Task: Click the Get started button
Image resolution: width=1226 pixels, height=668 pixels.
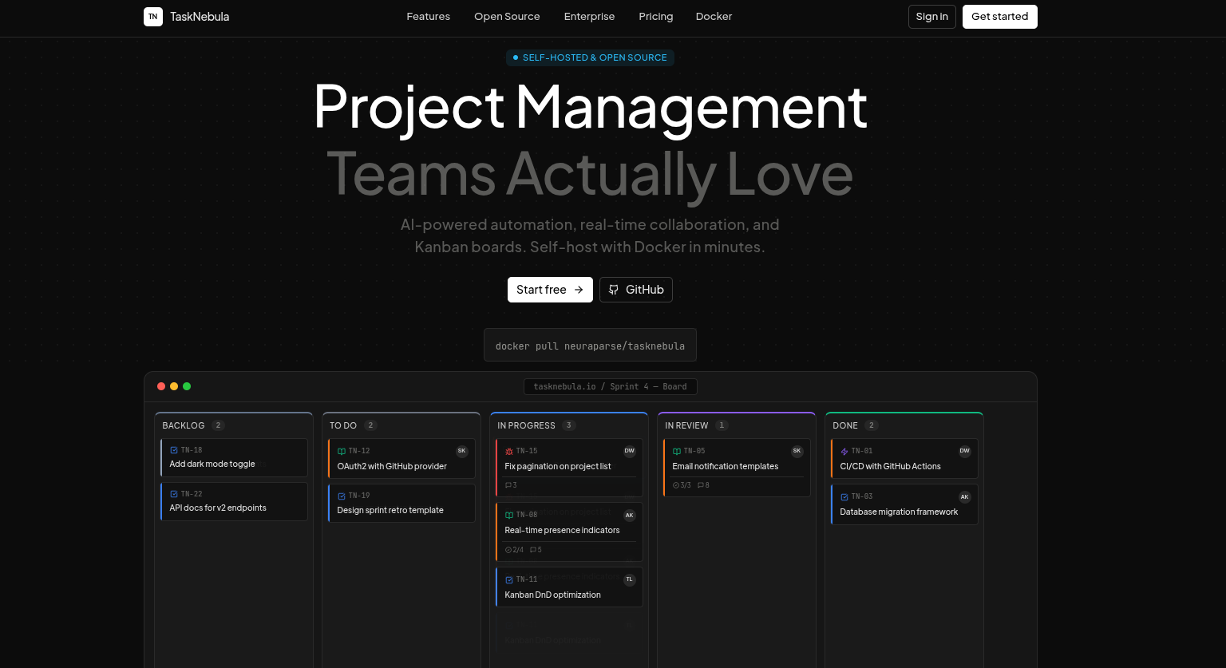Action: [1000, 17]
